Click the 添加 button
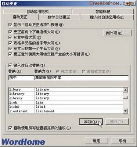137x147 pixels. (x=91, y=122)
